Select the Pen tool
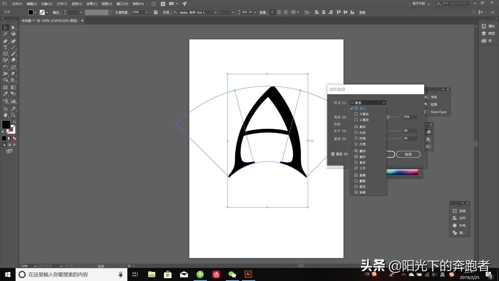The image size is (499, 281). point(5,41)
